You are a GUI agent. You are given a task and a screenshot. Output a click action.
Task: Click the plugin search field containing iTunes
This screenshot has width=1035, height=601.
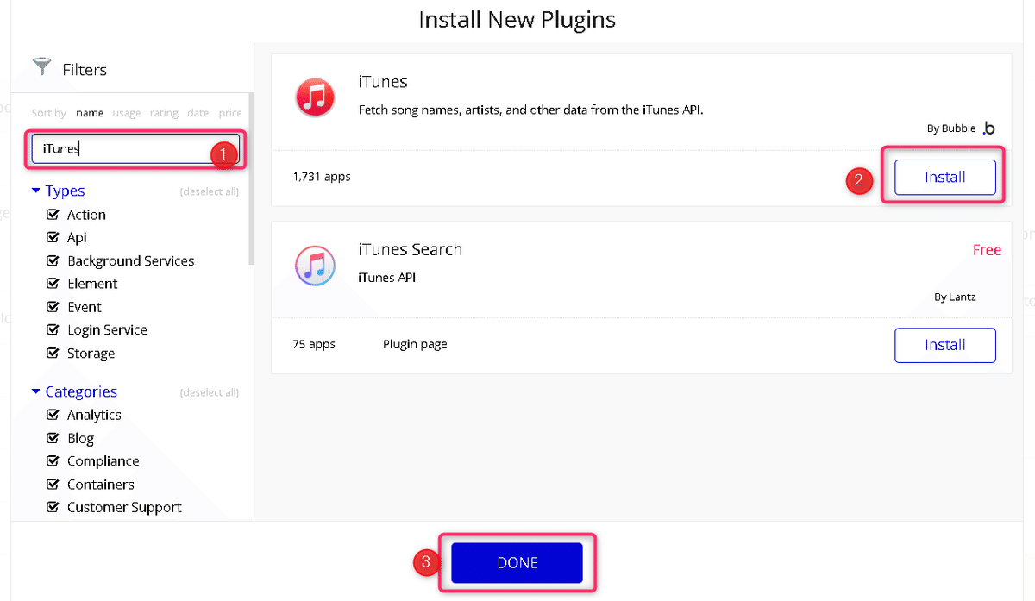(135, 148)
